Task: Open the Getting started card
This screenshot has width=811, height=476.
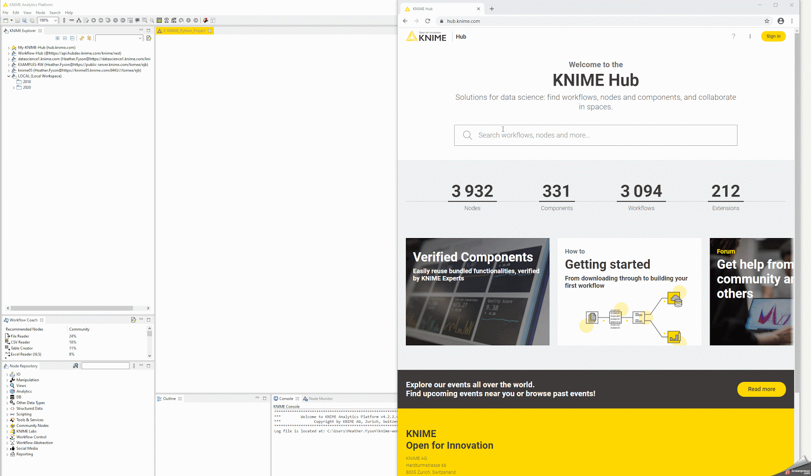Action: pos(630,292)
